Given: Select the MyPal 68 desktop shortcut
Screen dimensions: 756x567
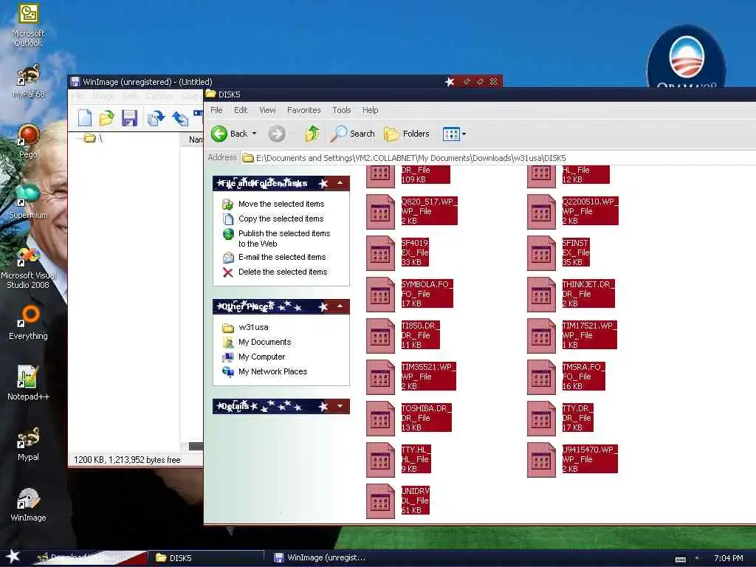Looking at the screenshot, I should (28, 75).
